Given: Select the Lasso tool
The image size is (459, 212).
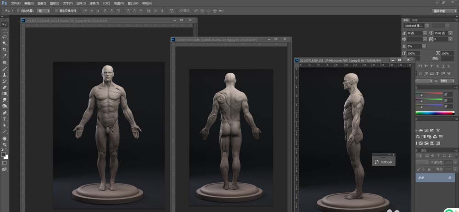Looking at the screenshot, I should click(x=5, y=37).
